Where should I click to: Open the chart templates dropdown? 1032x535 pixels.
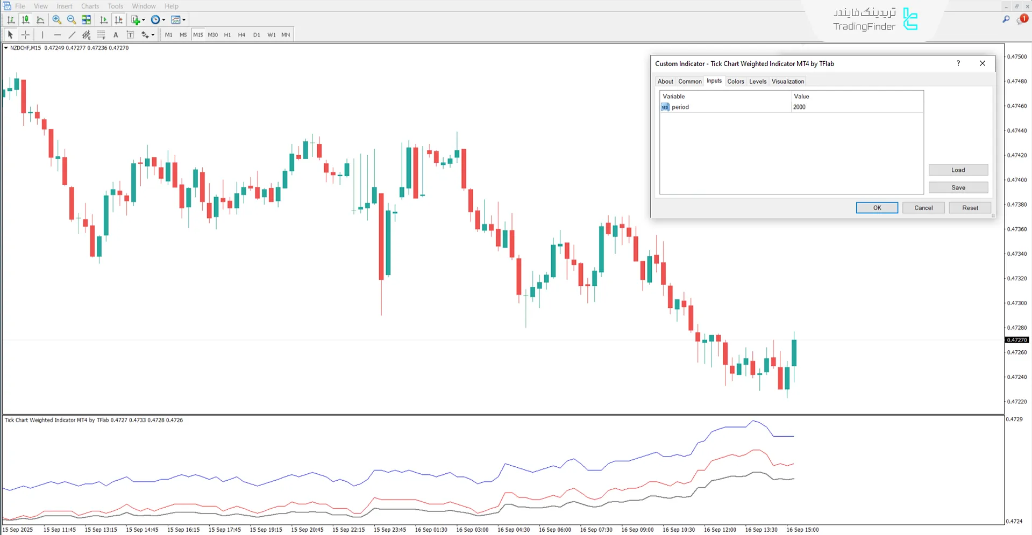(184, 20)
